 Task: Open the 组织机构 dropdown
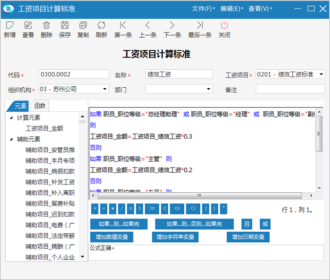(104, 89)
